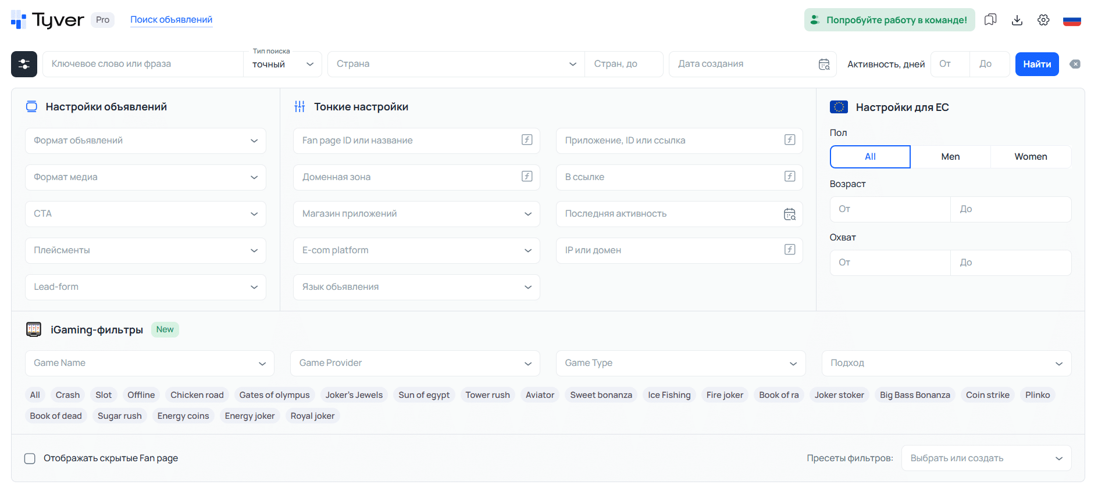Screen dimensions: 1098x492
Task: Open Выбрать или создать presets dropdown
Action: (986, 458)
